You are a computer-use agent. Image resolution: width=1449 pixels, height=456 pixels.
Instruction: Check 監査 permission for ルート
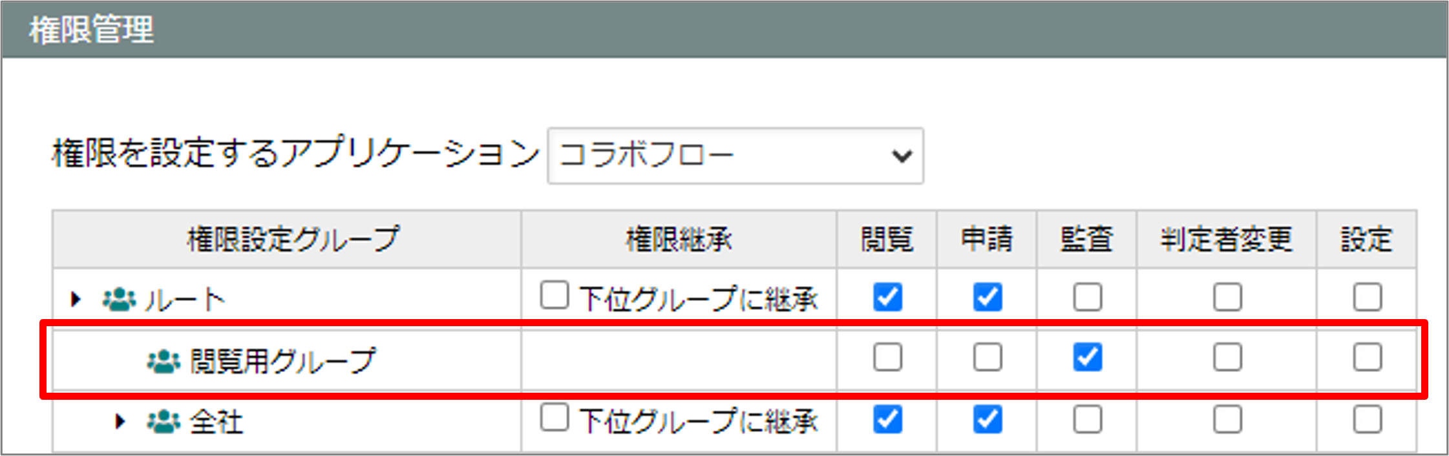[x=1088, y=297]
